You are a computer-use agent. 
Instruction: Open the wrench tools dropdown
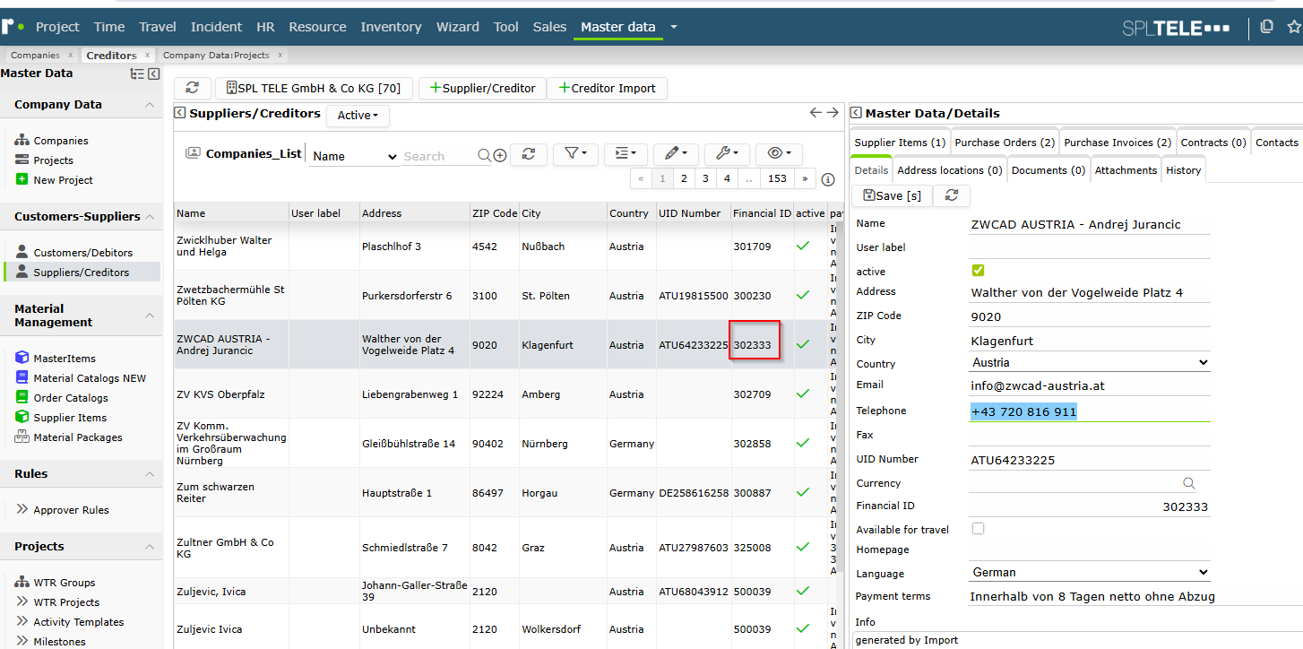[x=727, y=154]
